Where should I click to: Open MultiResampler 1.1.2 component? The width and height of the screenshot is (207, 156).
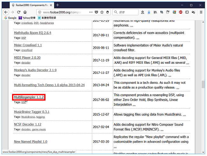tap(29, 97)
